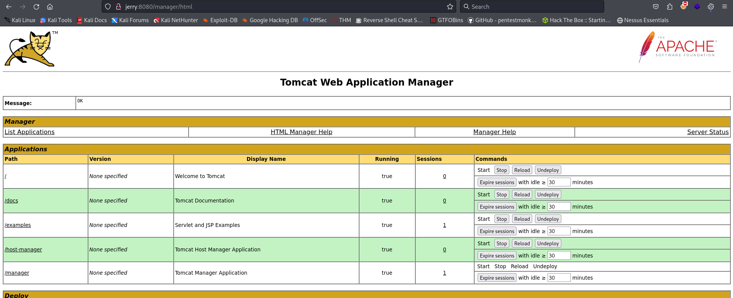The width and height of the screenshot is (733, 298).
Task: Open the Google Hacking DB bookmark
Action: click(x=270, y=20)
